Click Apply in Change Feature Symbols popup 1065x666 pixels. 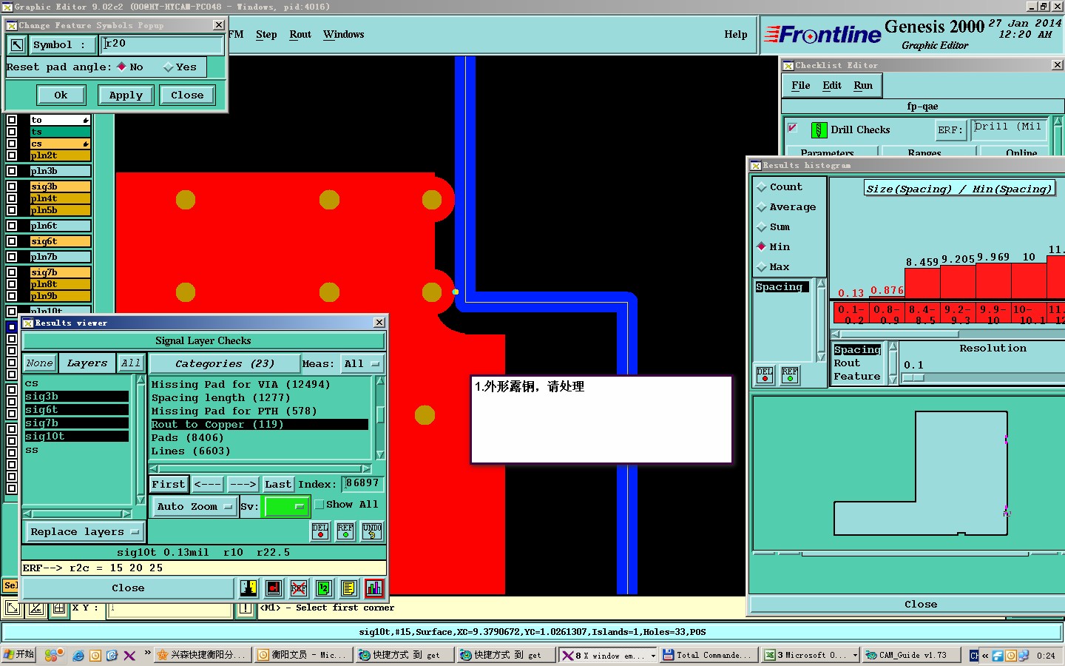(x=126, y=95)
